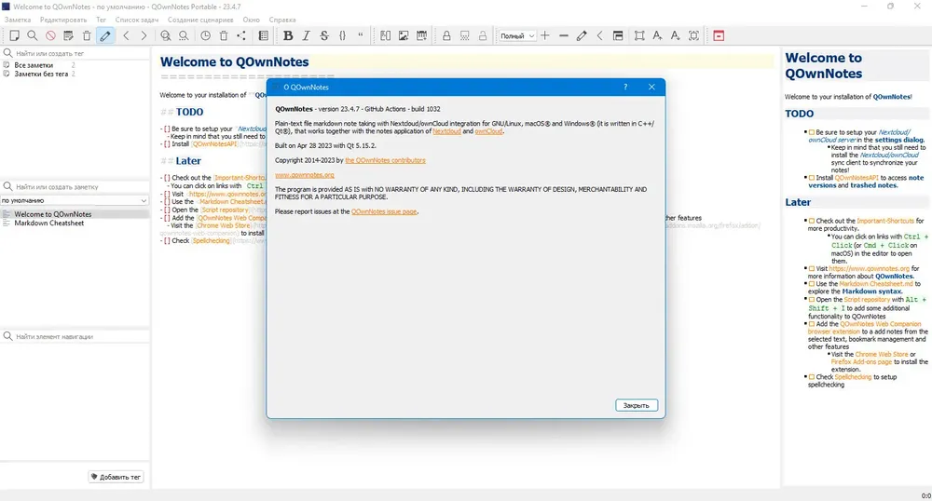Click the Bold formatting icon
Viewport: 932px width, 501px height.
[x=288, y=35]
